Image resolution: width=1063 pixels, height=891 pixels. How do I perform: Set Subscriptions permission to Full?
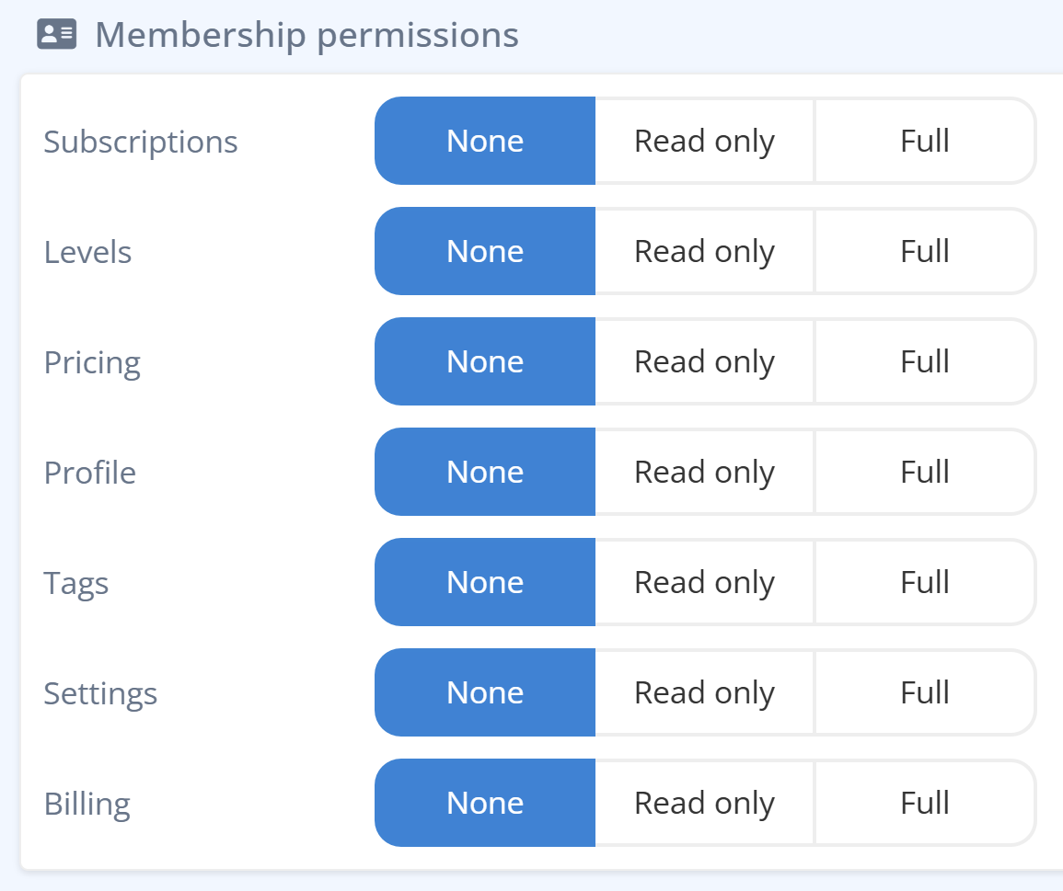(923, 141)
